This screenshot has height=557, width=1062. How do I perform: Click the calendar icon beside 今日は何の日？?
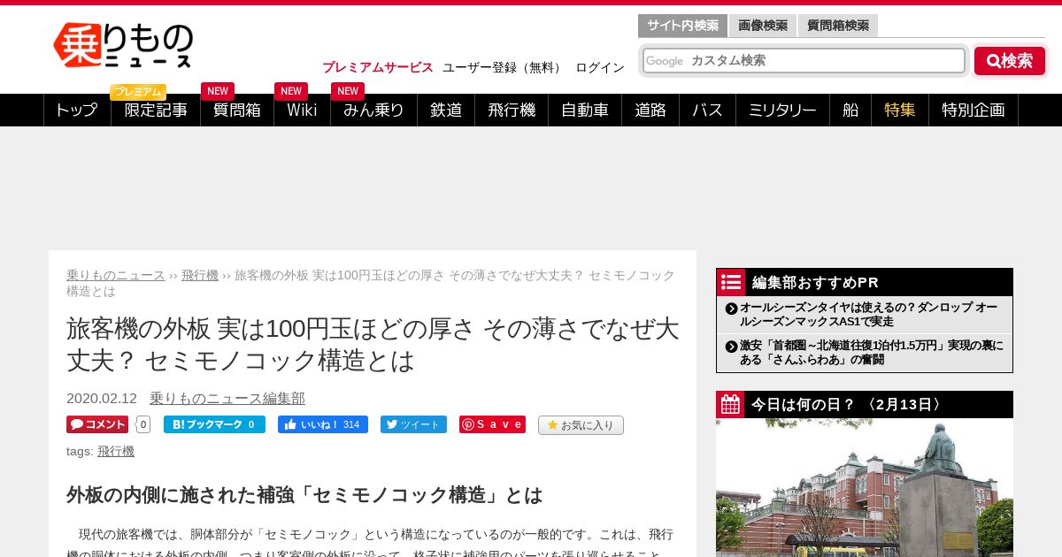point(730,404)
